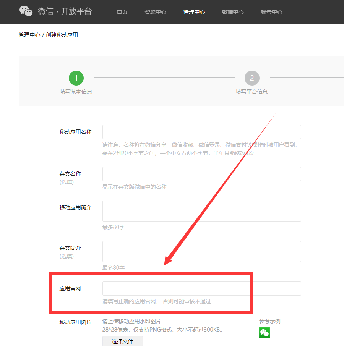Click the 填写基本信息 step label

tap(76, 92)
